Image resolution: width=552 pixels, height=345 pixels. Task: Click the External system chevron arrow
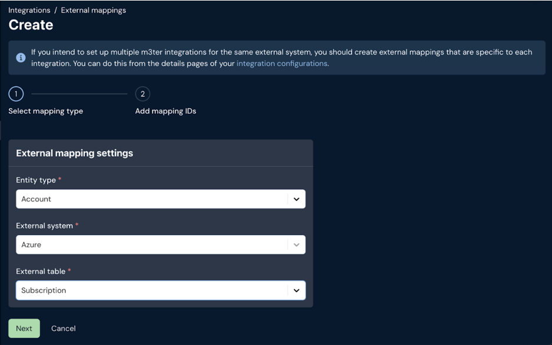coord(296,245)
